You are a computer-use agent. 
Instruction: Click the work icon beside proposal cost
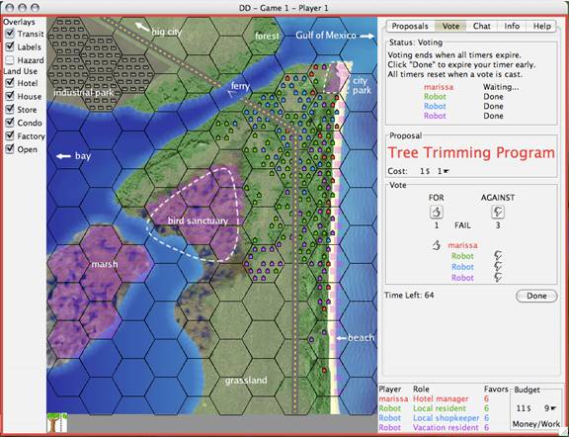coord(446,171)
